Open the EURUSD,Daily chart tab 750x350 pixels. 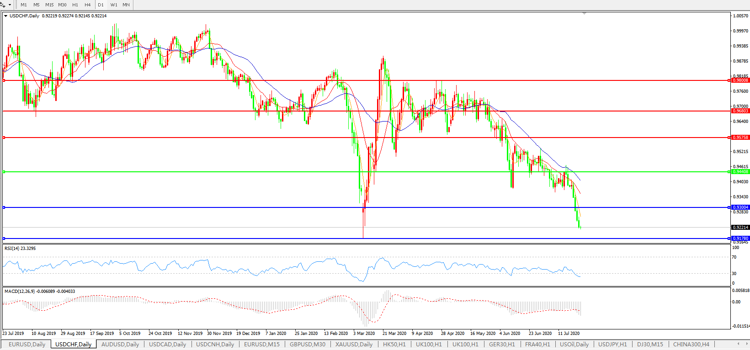[27, 345]
